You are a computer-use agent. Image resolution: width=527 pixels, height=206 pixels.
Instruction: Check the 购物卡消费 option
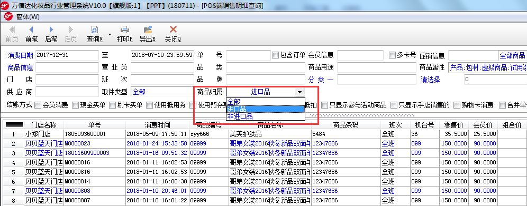click(457, 105)
